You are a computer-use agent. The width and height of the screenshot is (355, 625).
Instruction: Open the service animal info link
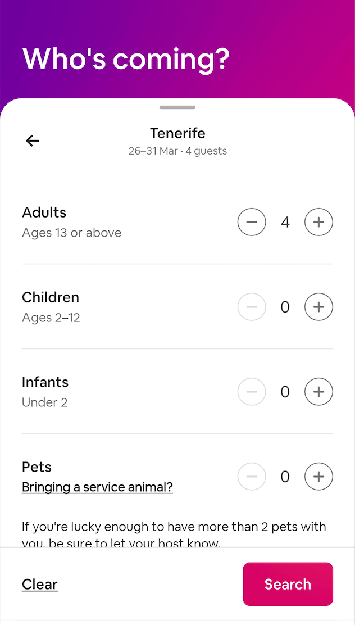coord(97,487)
